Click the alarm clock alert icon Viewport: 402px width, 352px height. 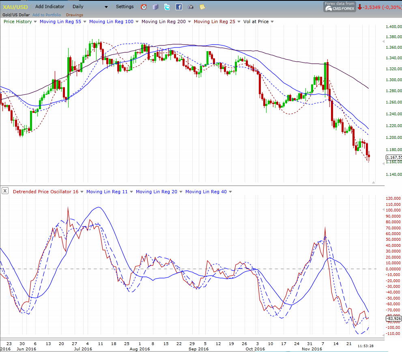click(144, 7)
